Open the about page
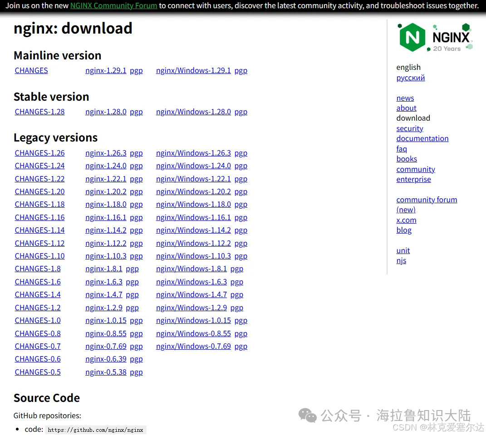486x435 pixels. [406, 108]
